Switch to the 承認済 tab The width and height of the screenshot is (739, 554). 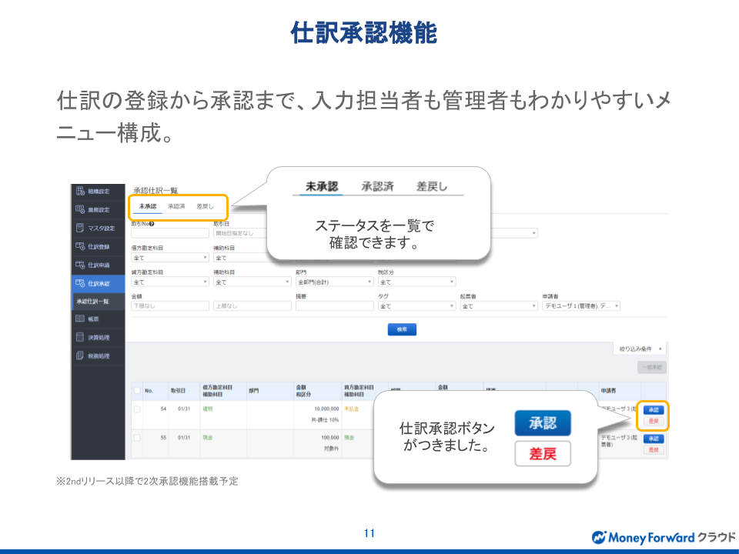(176, 207)
